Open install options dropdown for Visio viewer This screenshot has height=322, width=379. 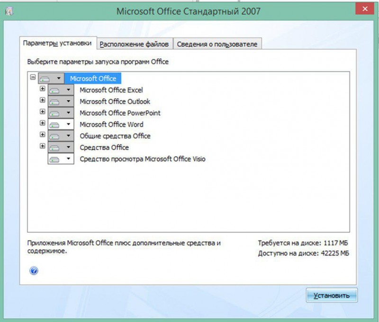61,159
